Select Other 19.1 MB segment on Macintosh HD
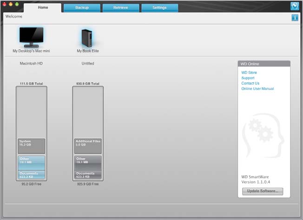 [x=32, y=163]
